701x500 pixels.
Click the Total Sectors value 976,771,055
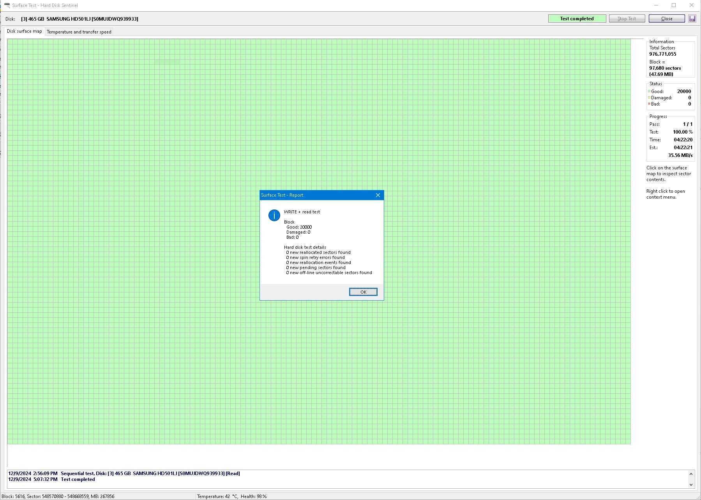coord(663,54)
